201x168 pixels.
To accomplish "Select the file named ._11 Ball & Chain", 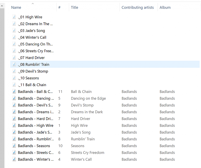I will [32, 85].
